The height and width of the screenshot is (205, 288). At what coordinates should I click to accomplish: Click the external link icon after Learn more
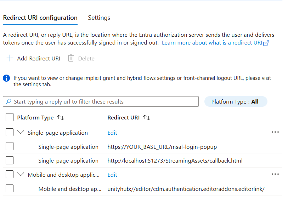(x=266, y=43)
